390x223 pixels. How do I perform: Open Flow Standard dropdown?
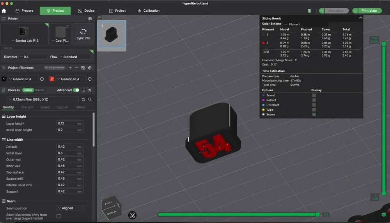pyautogui.click(x=74, y=57)
